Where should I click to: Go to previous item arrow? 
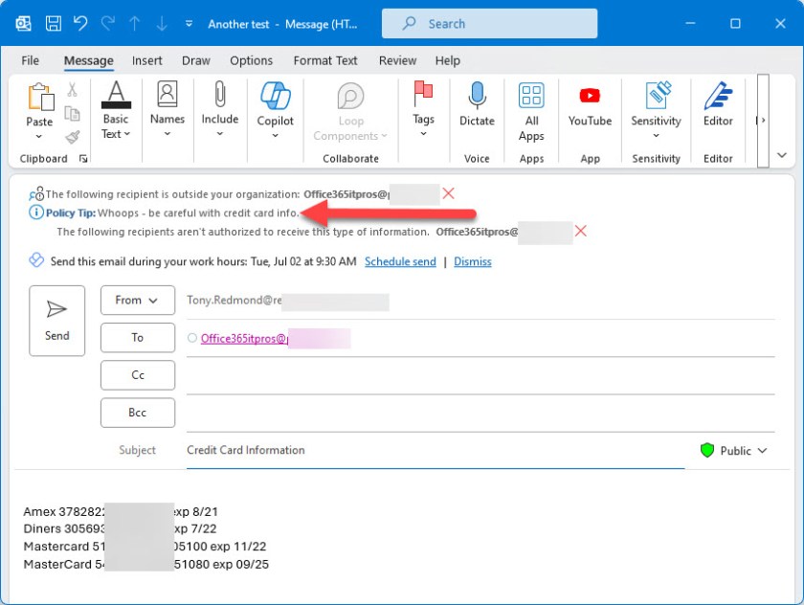click(135, 24)
